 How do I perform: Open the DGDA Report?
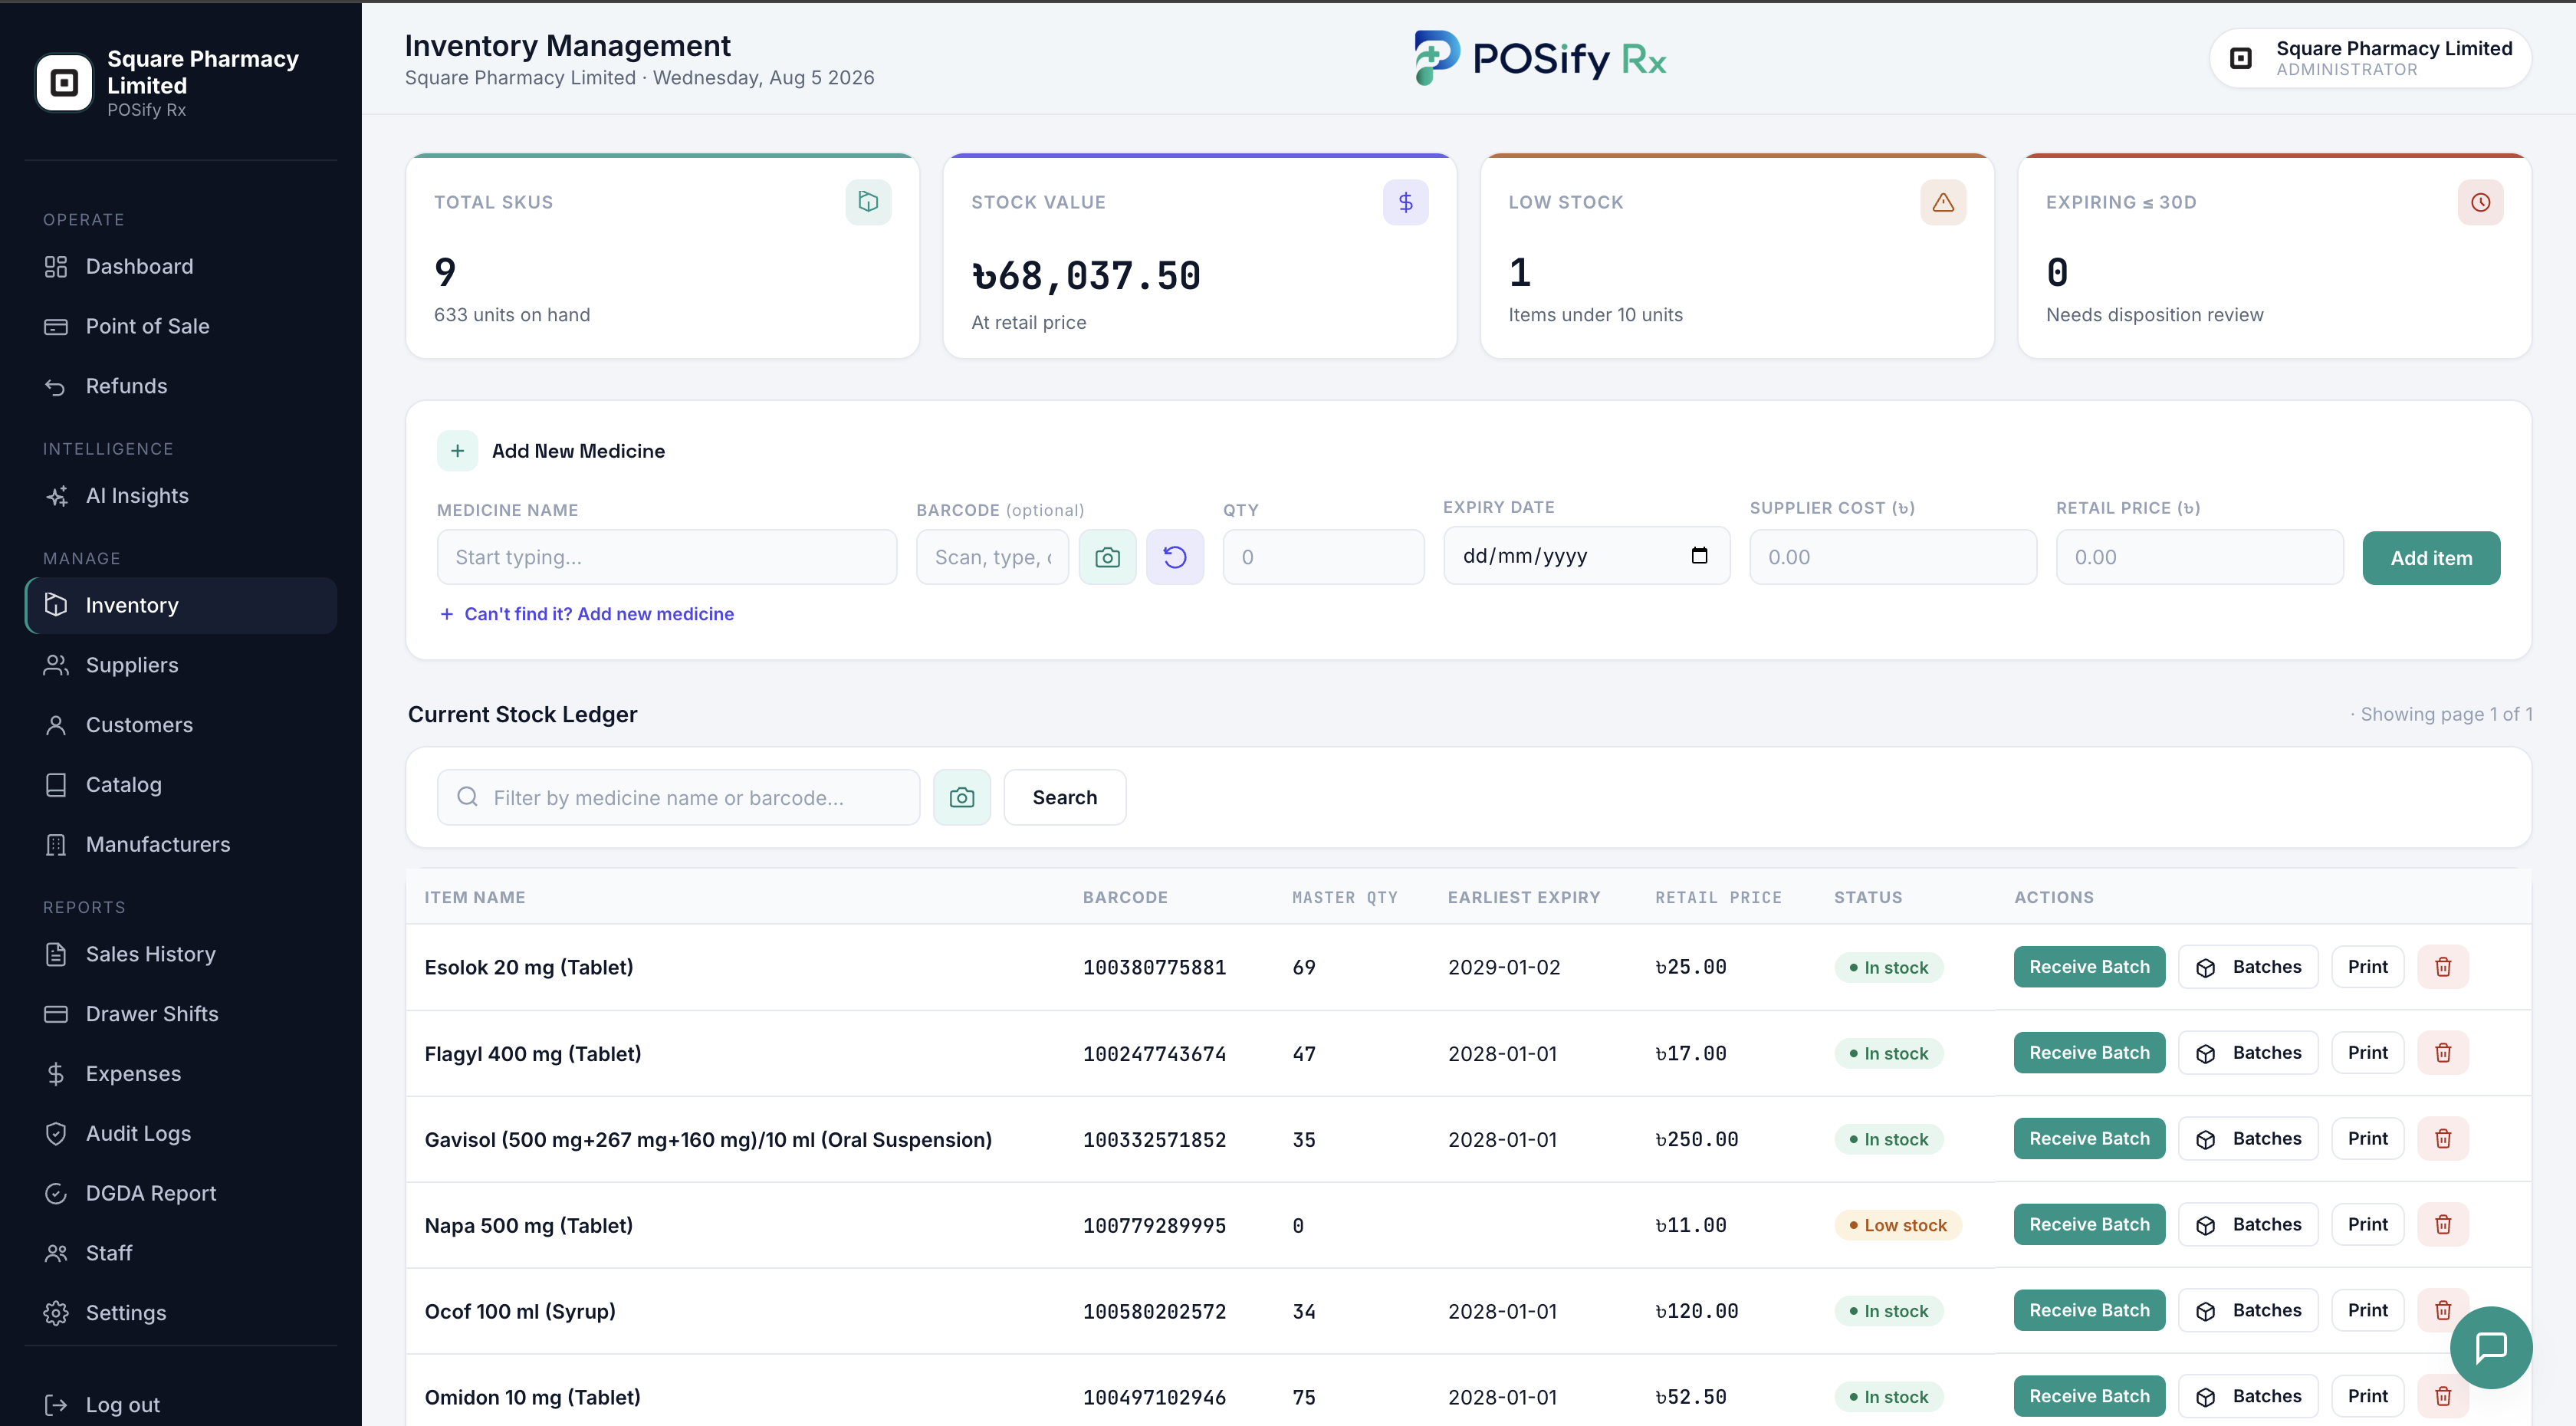pos(181,1193)
